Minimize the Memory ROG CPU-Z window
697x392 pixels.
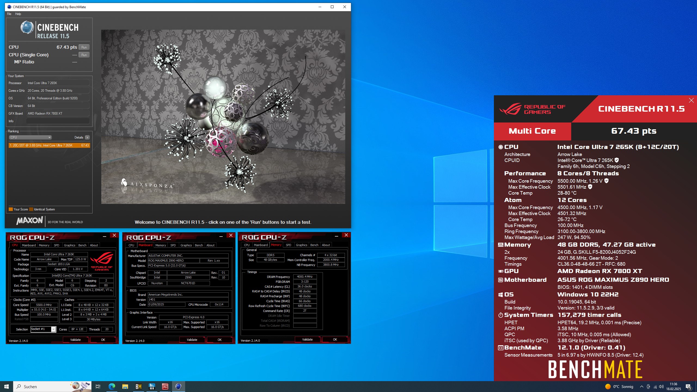coord(337,236)
